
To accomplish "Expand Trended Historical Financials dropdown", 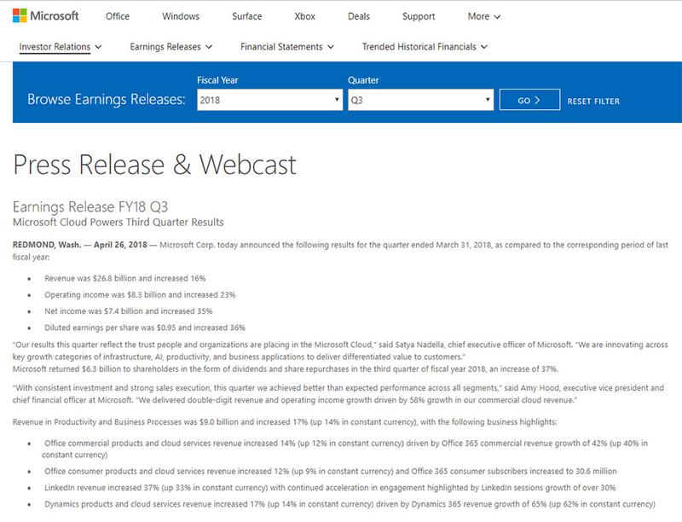I will click(425, 47).
